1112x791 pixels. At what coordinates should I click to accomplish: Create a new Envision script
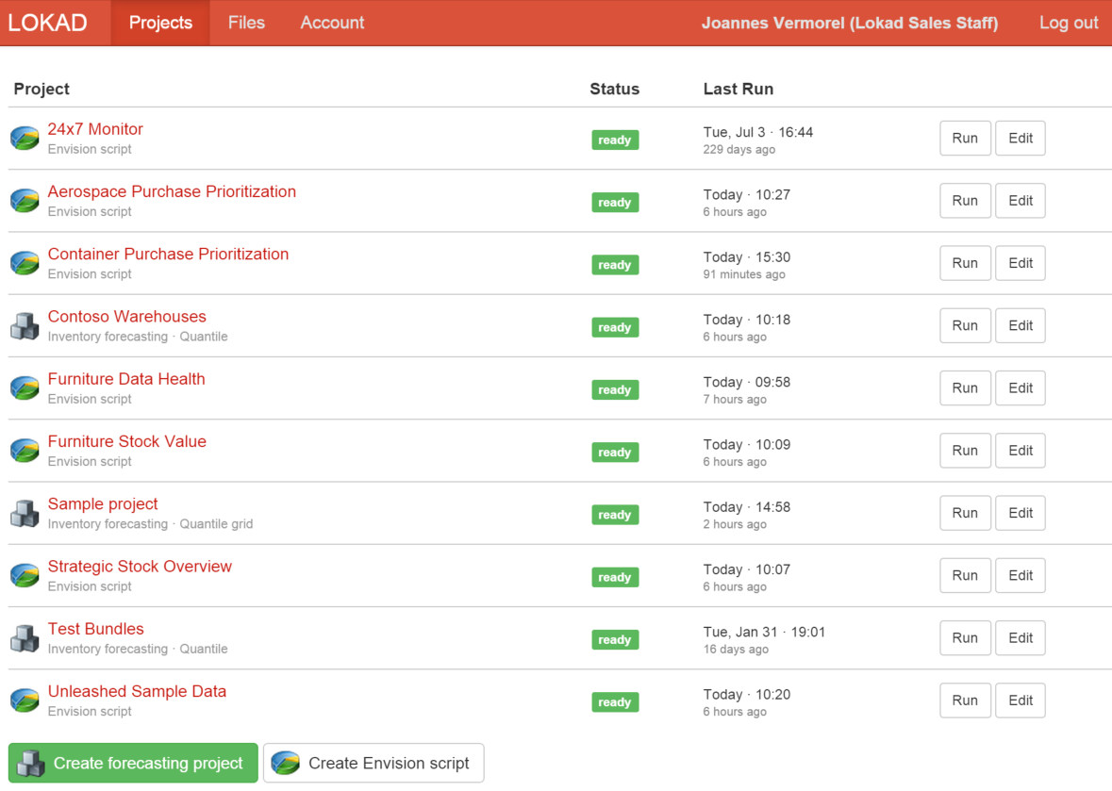click(373, 764)
